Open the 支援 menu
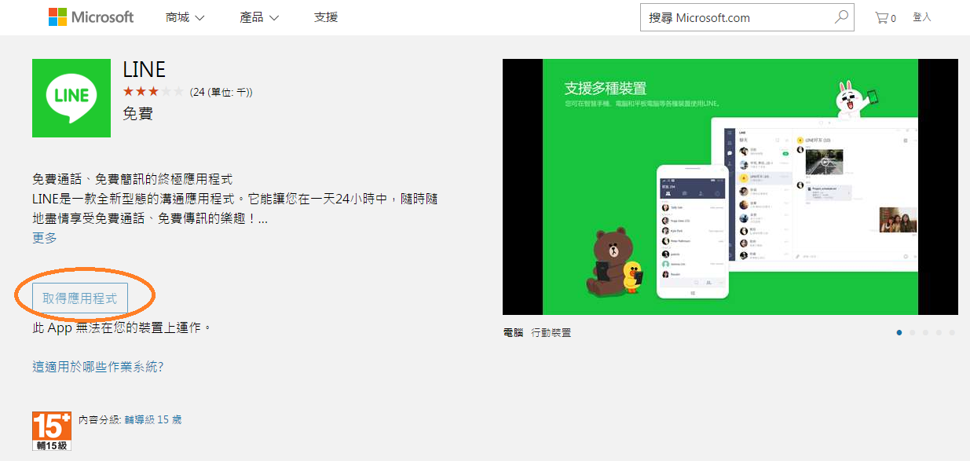The width and height of the screenshot is (970, 461). click(x=325, y=16)
